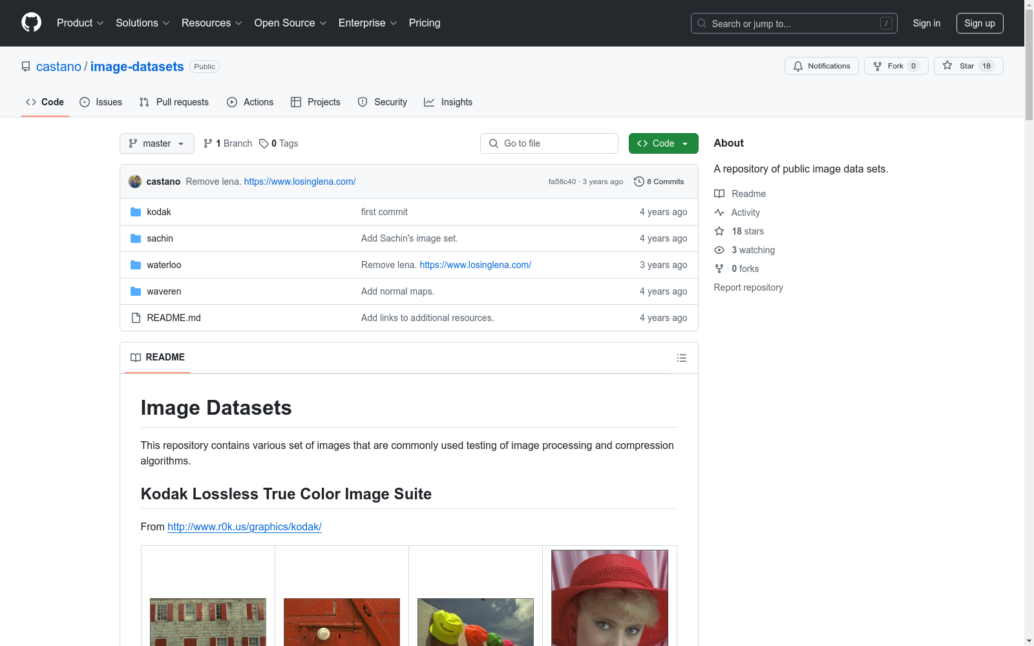Expand the Enterprise menu
Image resolution: width=1034 pixels, height=646 pixels.
[368, 23]
